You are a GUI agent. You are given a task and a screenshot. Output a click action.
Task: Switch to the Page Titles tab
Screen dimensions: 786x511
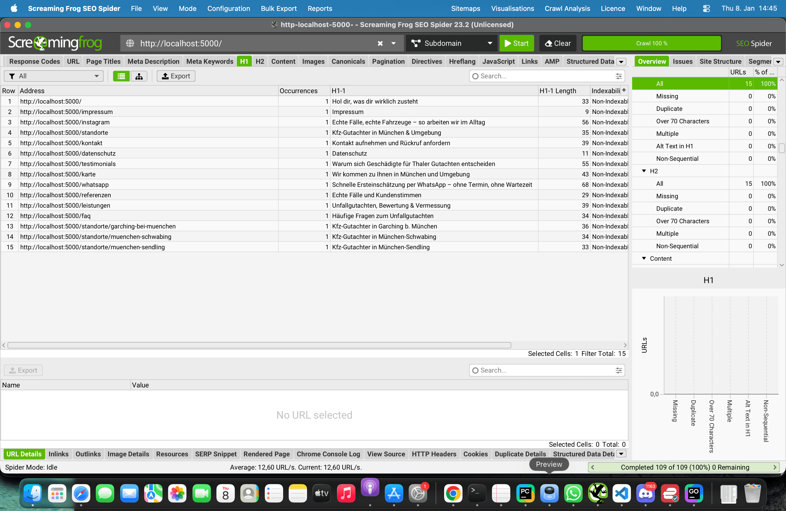(103, 61)
